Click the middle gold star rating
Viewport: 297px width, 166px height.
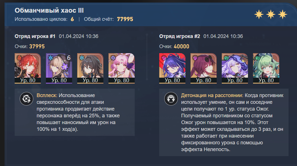coord(271,15)
